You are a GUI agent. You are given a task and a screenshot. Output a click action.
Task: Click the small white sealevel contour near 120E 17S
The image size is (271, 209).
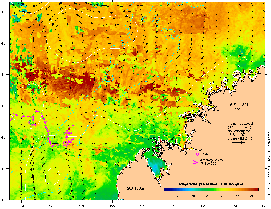coord(52,177)
